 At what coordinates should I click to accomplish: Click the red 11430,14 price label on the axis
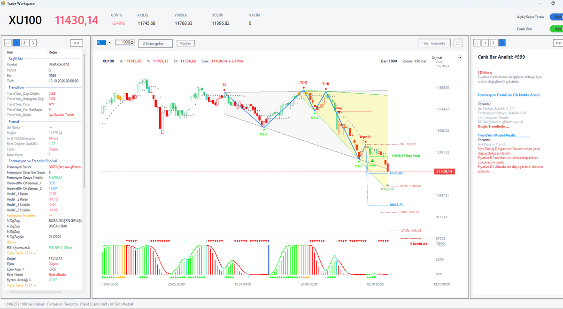click(444, 171)
